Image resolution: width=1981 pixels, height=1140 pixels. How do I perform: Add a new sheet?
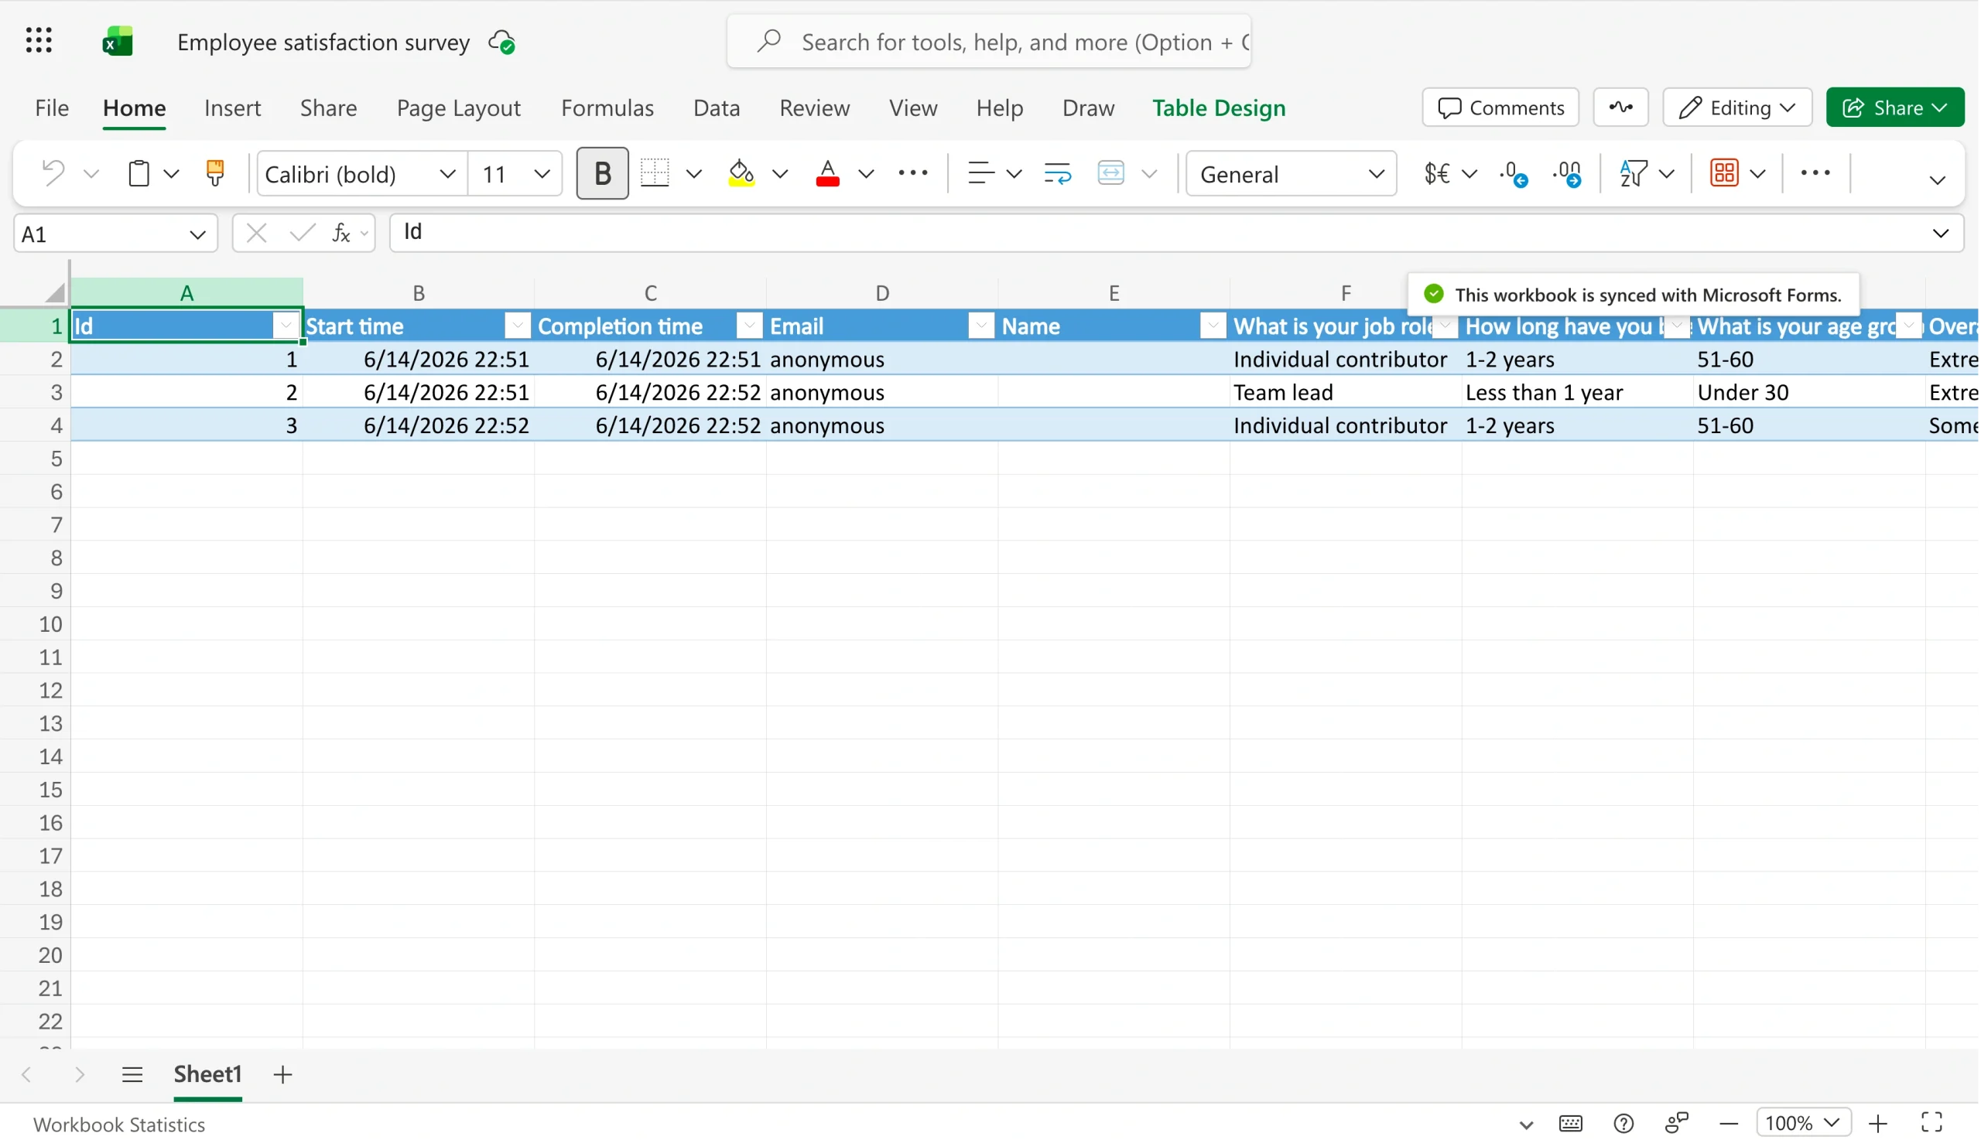click(282, 1074)
